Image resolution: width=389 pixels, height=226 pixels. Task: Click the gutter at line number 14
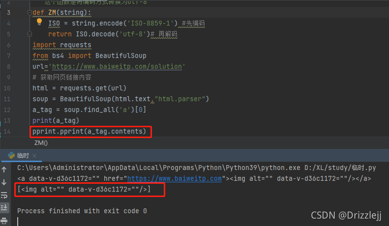7,131
